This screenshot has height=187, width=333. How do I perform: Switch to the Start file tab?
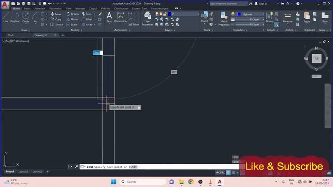(x=10, y=35)
